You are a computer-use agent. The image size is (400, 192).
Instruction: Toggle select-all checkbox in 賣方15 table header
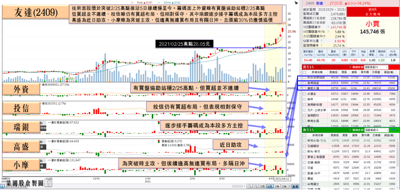point(304,135)
